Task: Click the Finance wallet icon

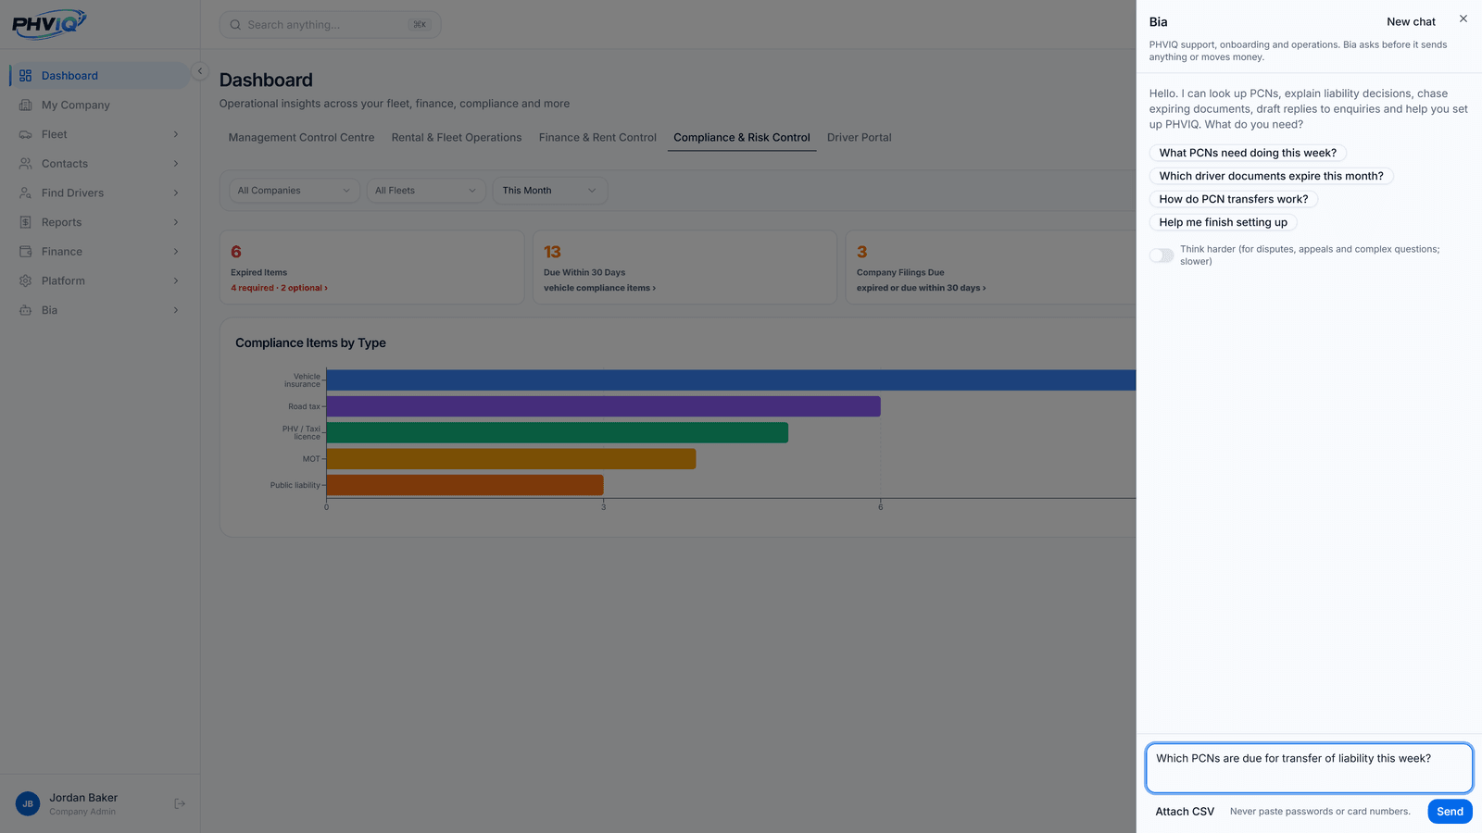Action: pos(25,252)
